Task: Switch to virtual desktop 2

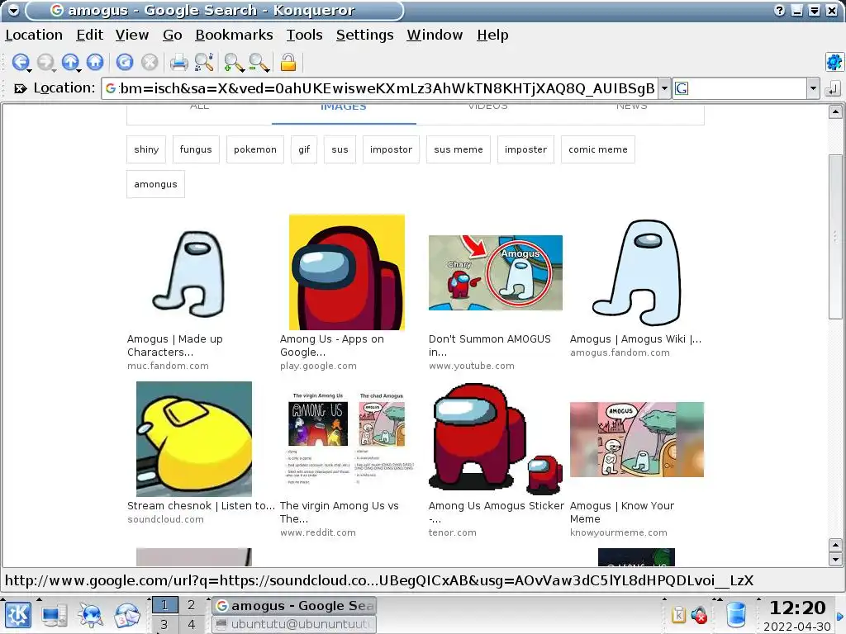Action: pos(191,605)
